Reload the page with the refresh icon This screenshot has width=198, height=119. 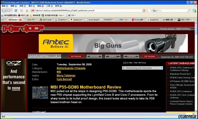16,10
